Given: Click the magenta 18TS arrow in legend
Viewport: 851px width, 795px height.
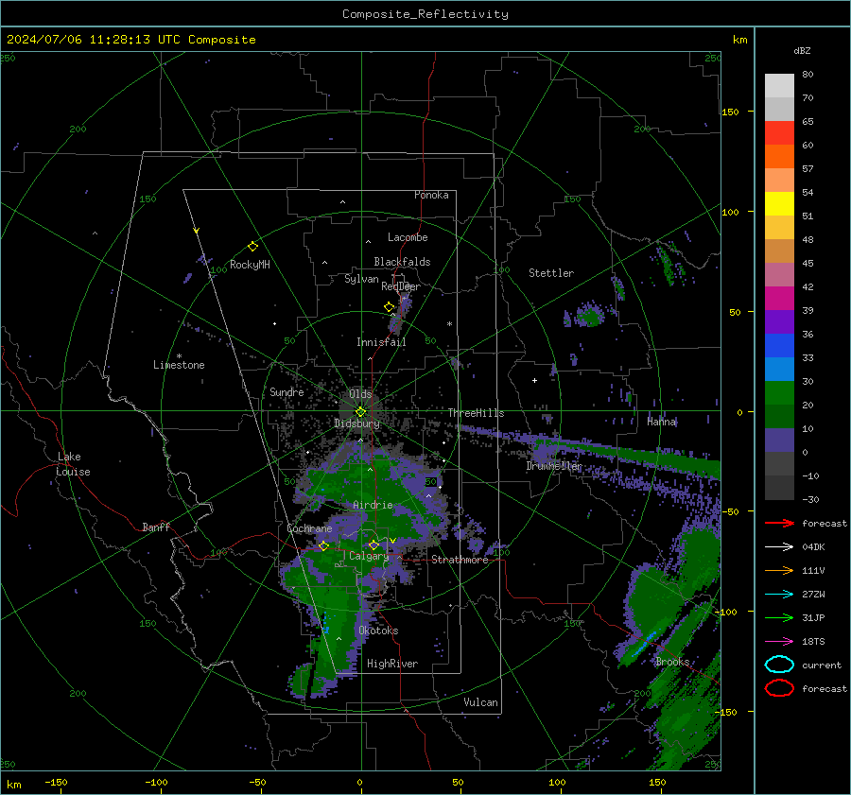Looking at the screenshot, I should coord(779,642).
